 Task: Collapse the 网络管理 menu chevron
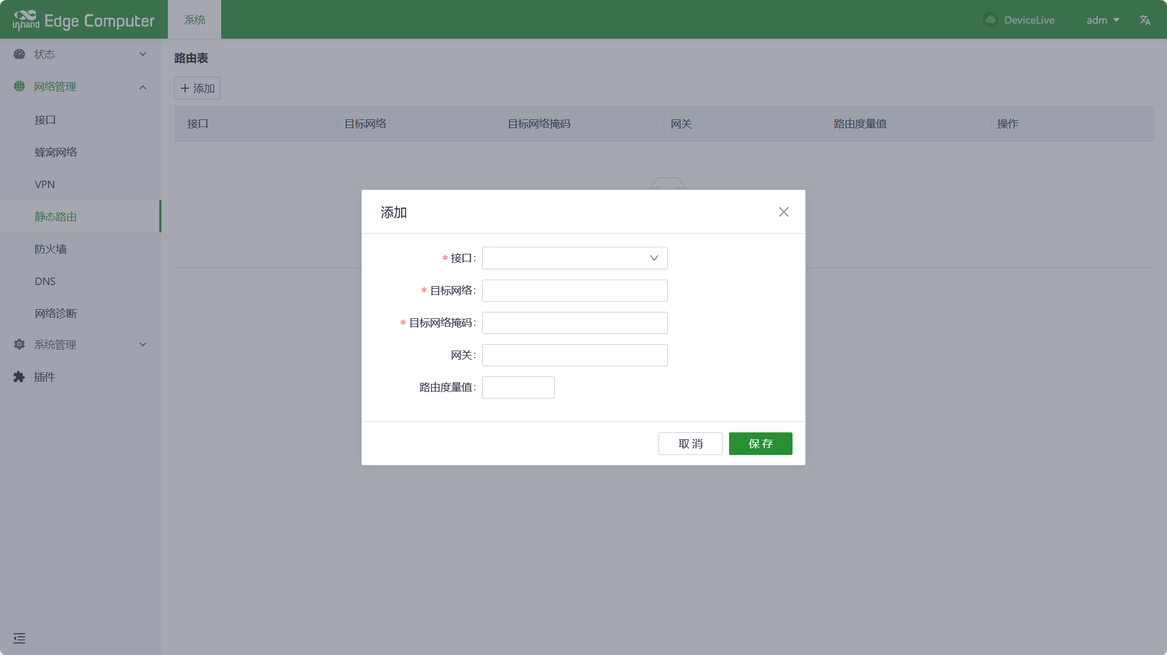[143, 87]
